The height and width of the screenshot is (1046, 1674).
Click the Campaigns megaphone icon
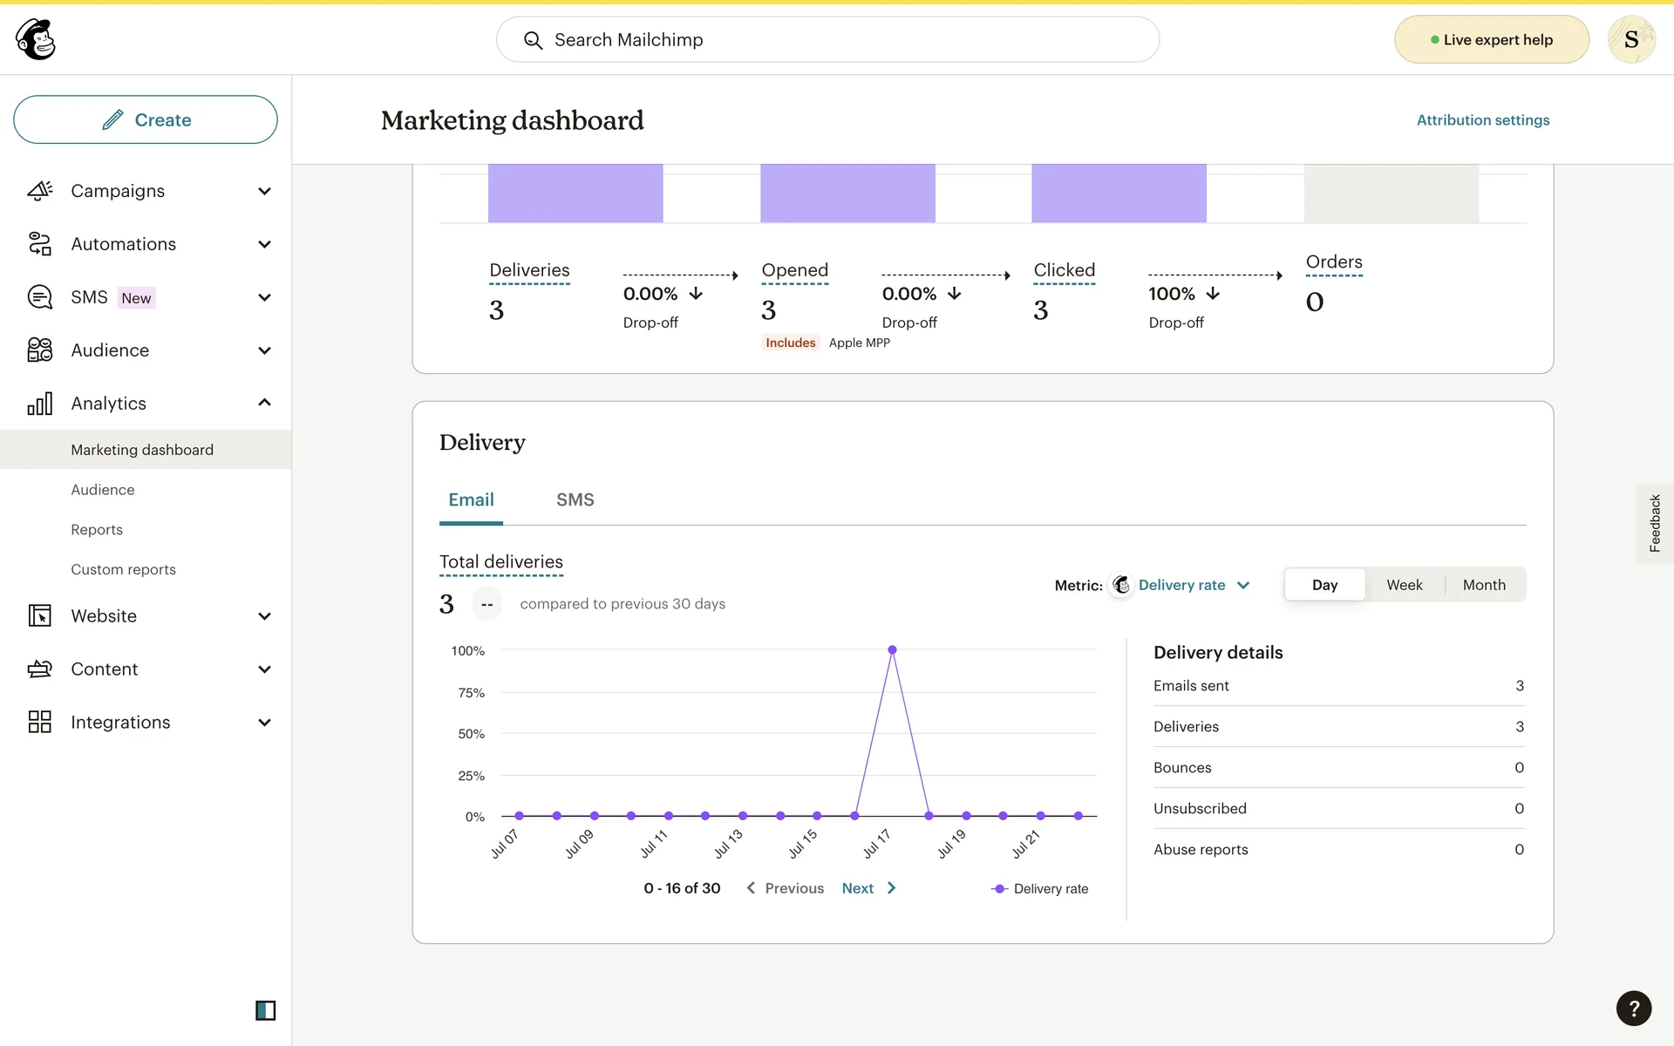click(40, 191)
